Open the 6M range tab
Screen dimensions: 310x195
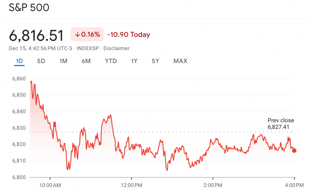click(x=86, y=61)
